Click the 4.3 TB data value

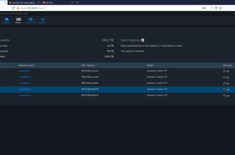tap(110, 46)
